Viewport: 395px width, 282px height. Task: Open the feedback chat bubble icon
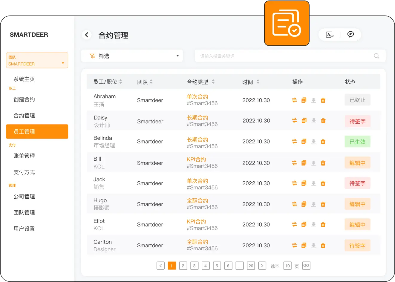pos(351,34)
